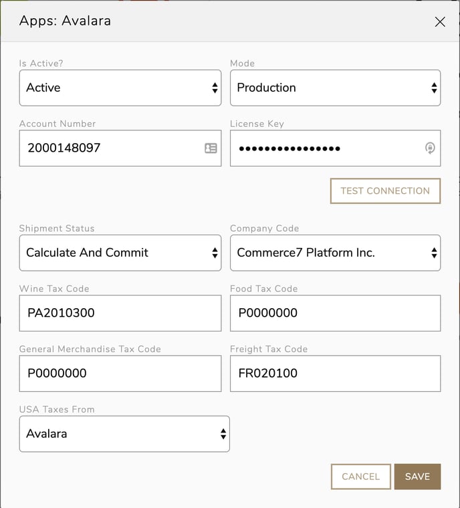Click the Freight Tax Code field
The height and width of the screenshot is (508, 460).
tap(335, 373)
